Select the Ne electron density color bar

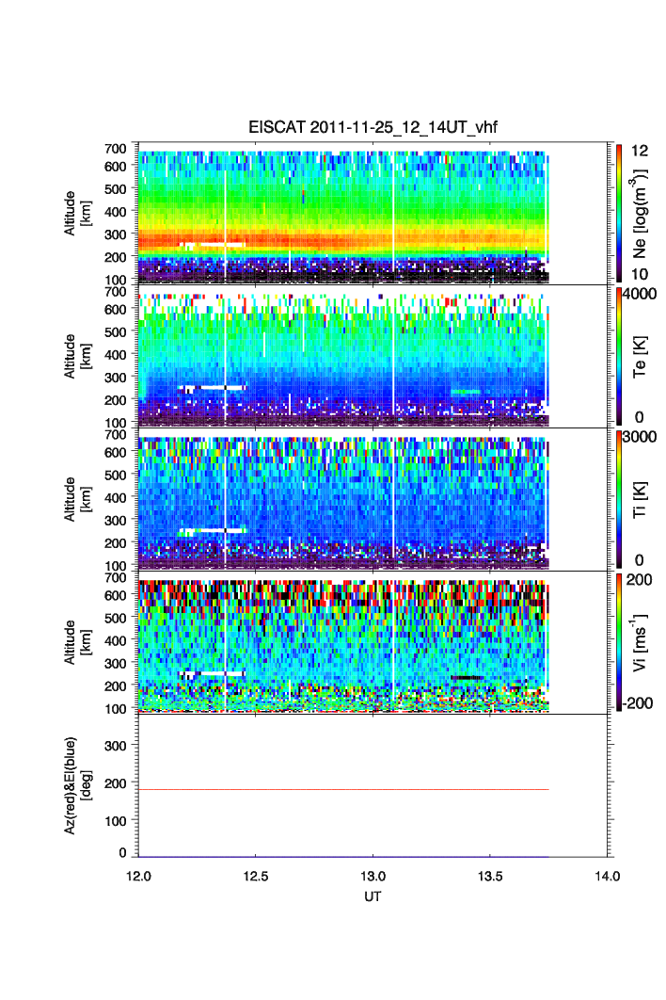point(619,213)
